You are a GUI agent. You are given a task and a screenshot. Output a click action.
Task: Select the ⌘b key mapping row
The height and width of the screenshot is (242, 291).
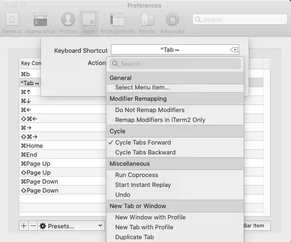point(30,74)
